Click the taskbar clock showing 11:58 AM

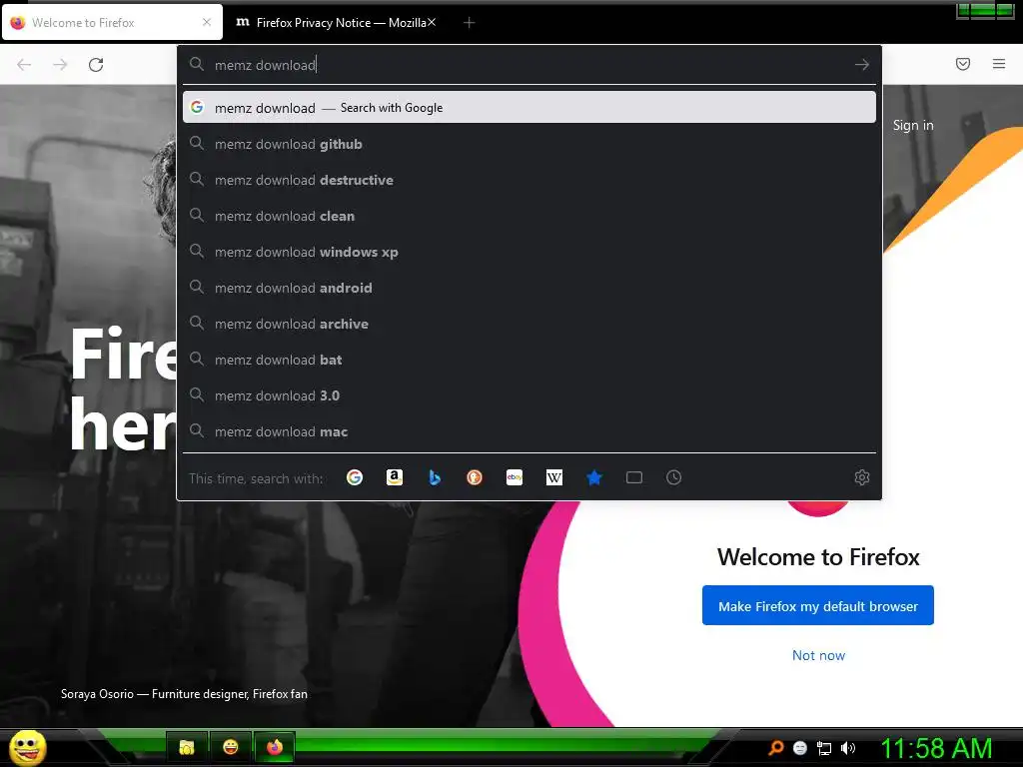point(936,748)
